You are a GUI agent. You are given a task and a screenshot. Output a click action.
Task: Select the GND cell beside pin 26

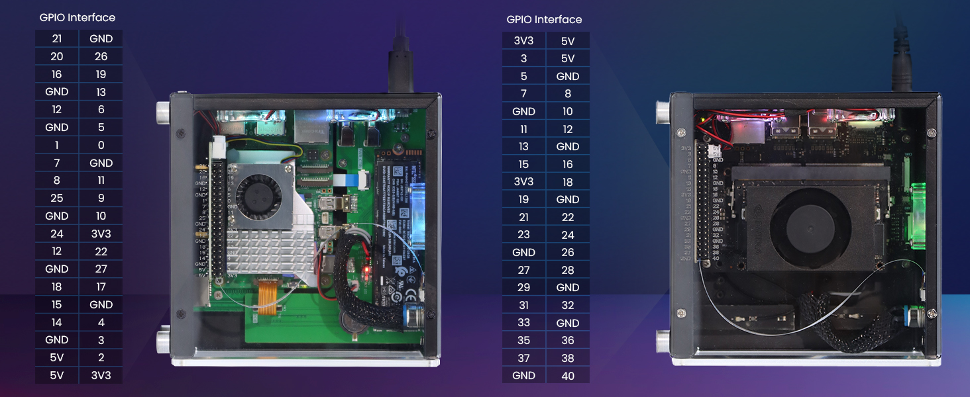[524, 252]
